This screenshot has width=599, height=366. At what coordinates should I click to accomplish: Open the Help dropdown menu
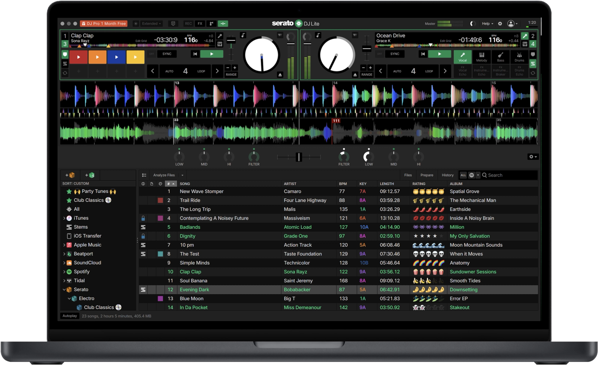[487, 24]
